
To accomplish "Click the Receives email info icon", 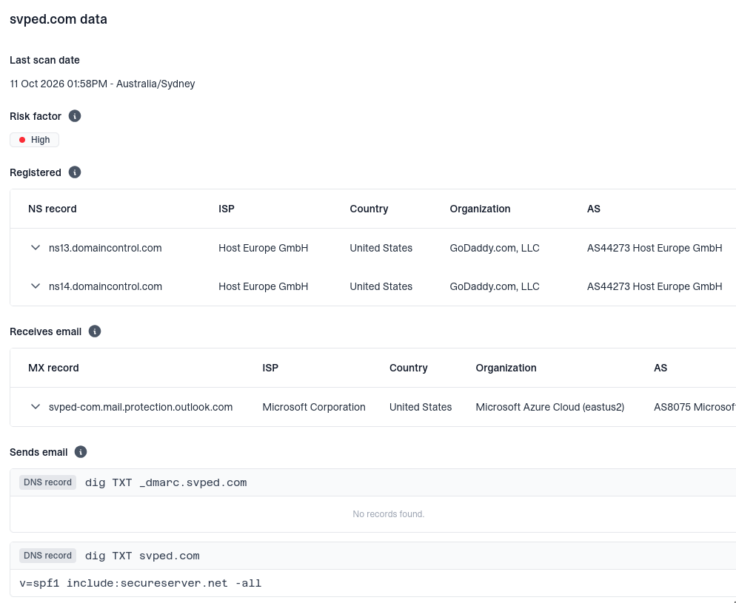I will point(95,331).
